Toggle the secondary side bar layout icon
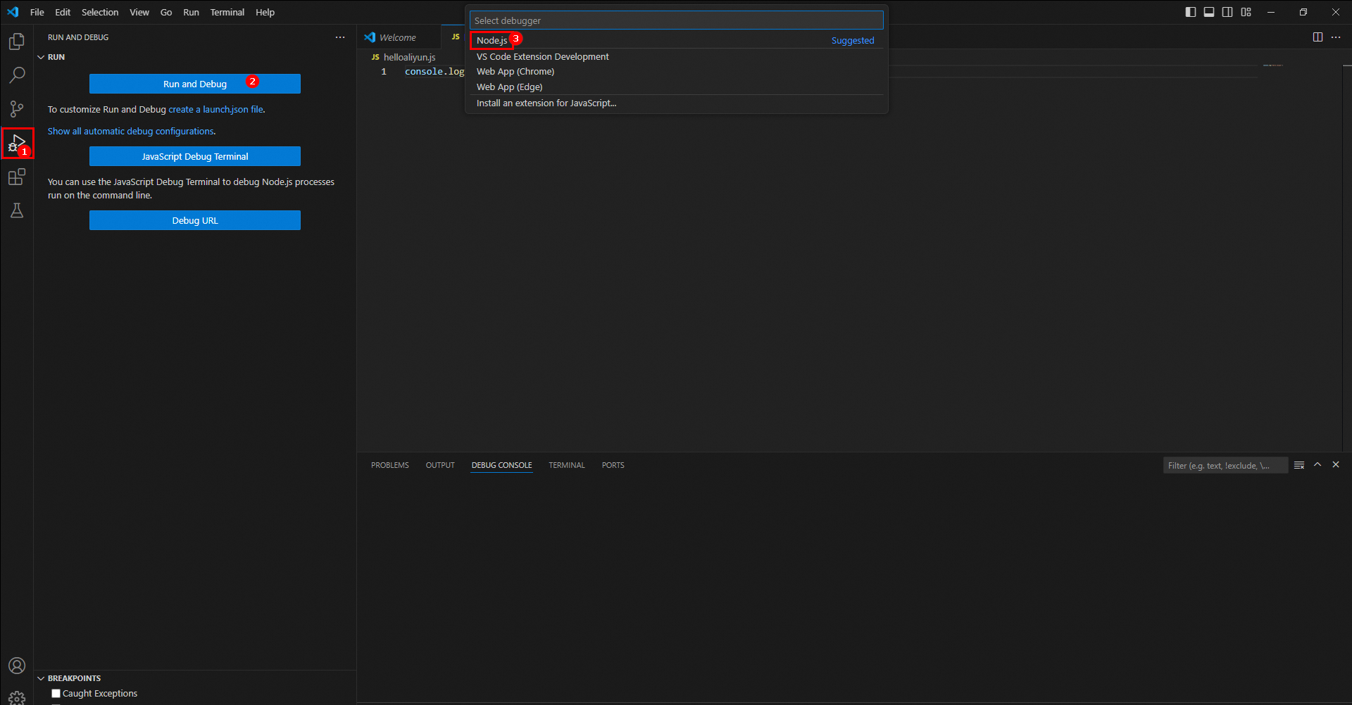Screen dimensions: 1352x705 coord(1227,12)
